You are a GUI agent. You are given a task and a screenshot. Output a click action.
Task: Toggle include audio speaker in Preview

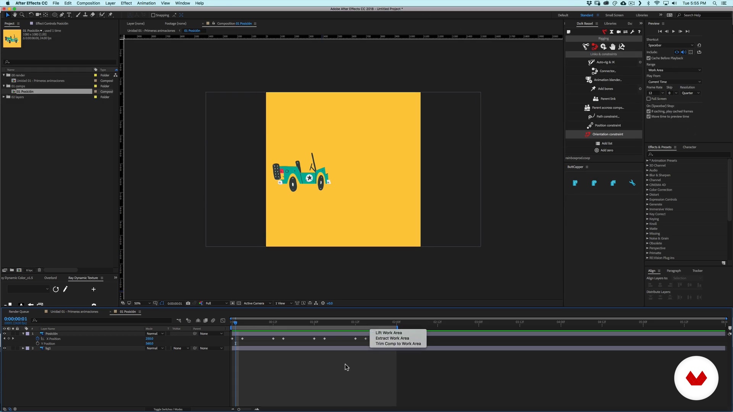(683, 52)
